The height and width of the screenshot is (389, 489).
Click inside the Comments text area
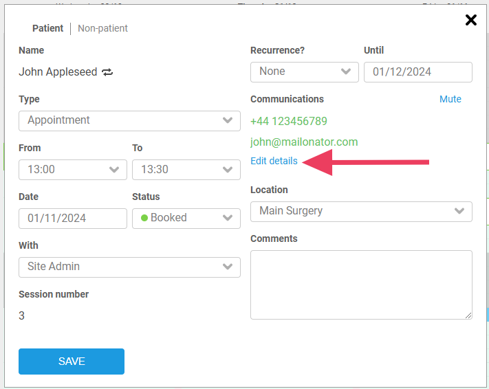[361, 285]
